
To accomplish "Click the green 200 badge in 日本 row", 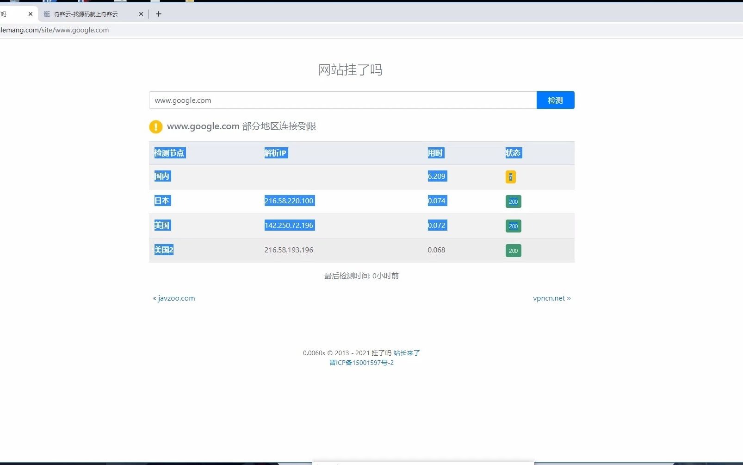I will coord(514,201).
